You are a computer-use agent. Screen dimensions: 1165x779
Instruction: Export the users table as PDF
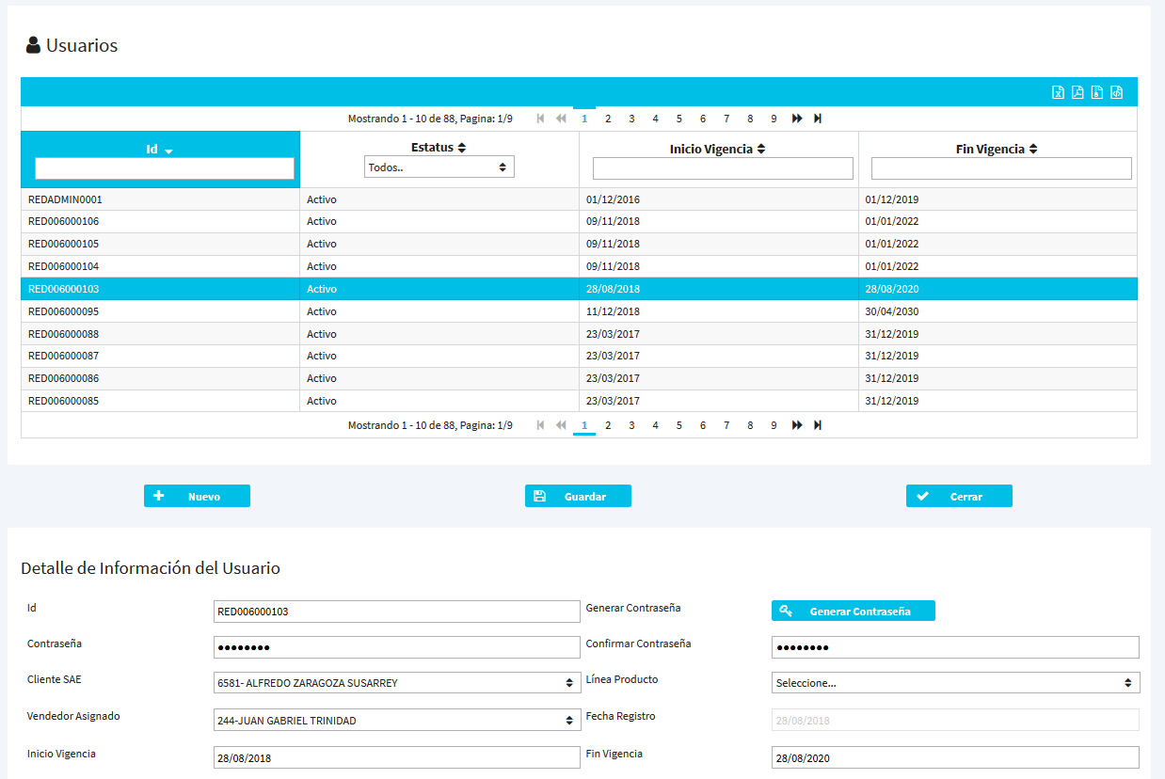click(1077, 92)
